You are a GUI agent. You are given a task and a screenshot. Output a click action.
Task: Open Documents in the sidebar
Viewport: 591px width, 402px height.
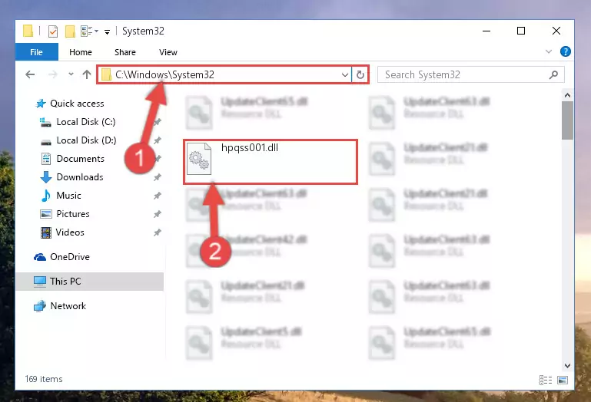tap(80, 159)
